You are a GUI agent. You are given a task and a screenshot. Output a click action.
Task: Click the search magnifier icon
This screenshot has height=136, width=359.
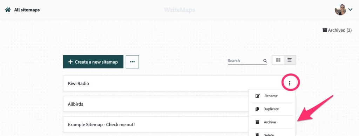pyautogui.click(x=265, y=61)
